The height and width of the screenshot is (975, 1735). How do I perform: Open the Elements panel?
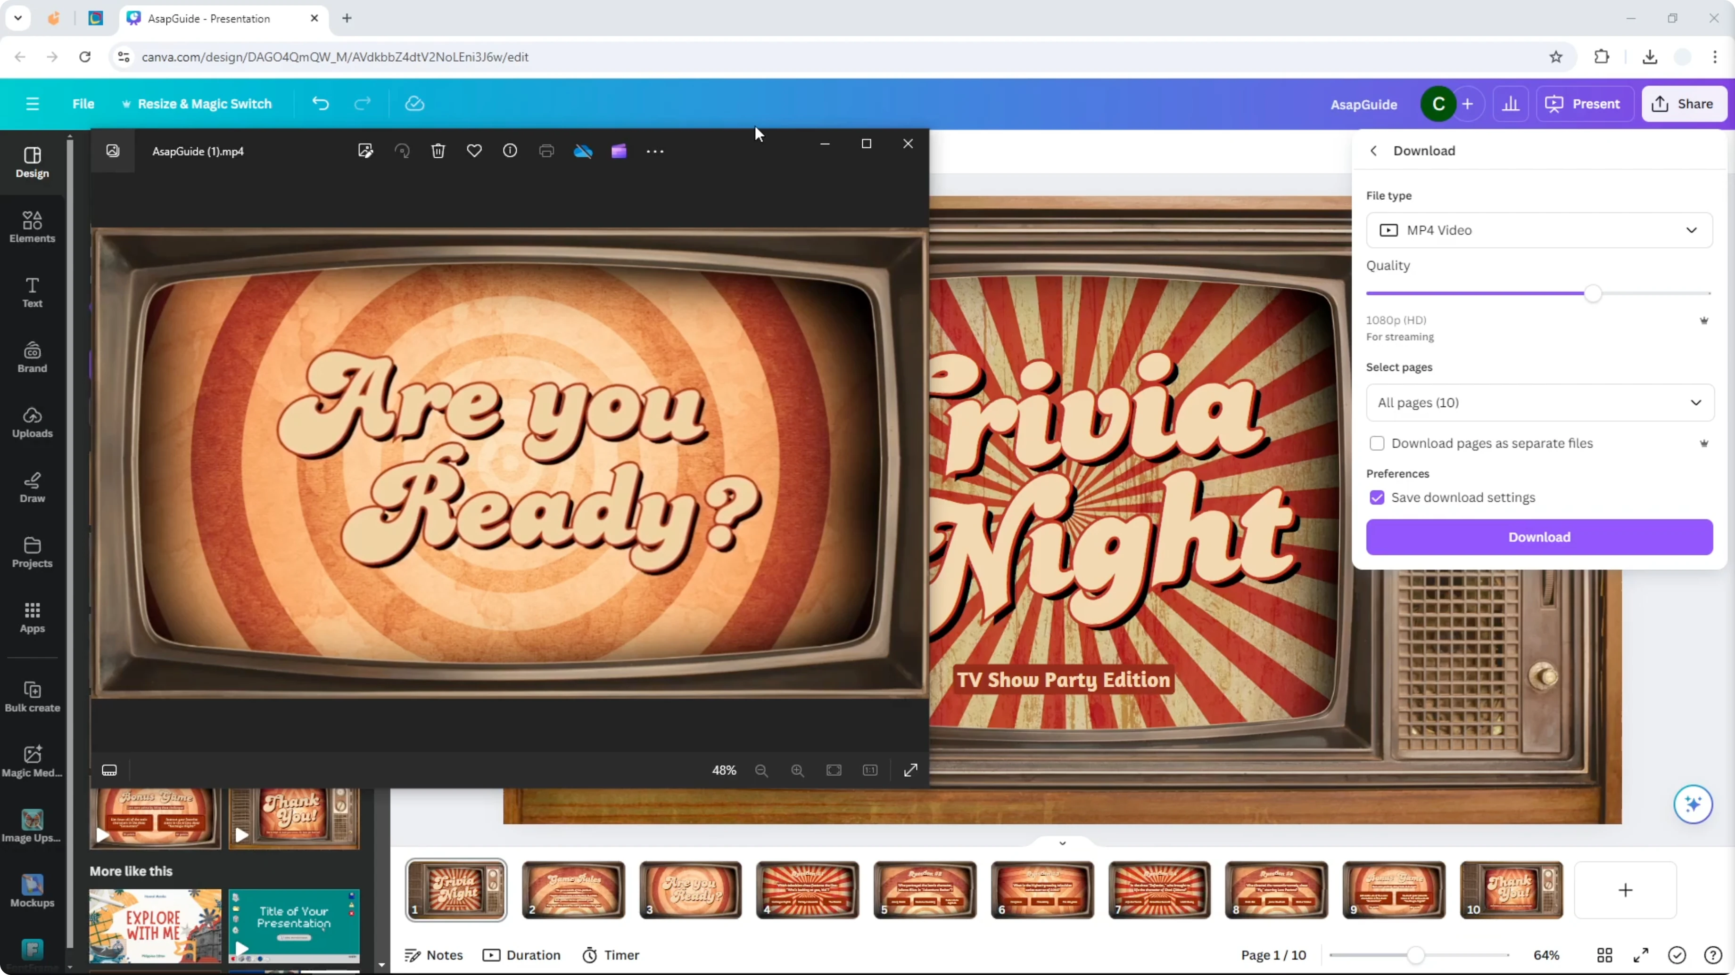[x=33, y=227]
